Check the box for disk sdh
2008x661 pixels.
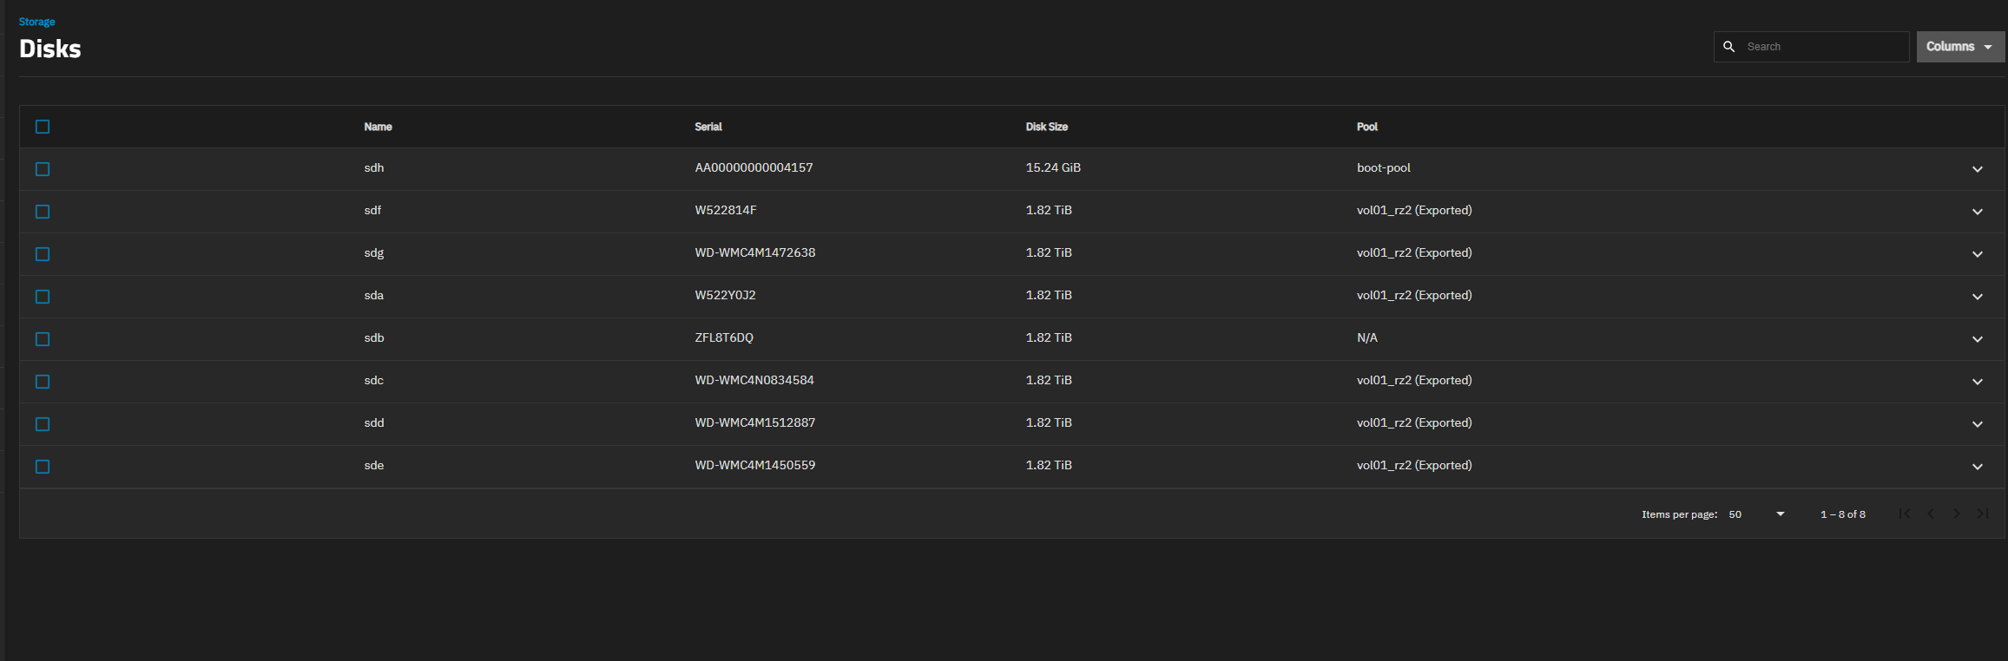[43, 169]
